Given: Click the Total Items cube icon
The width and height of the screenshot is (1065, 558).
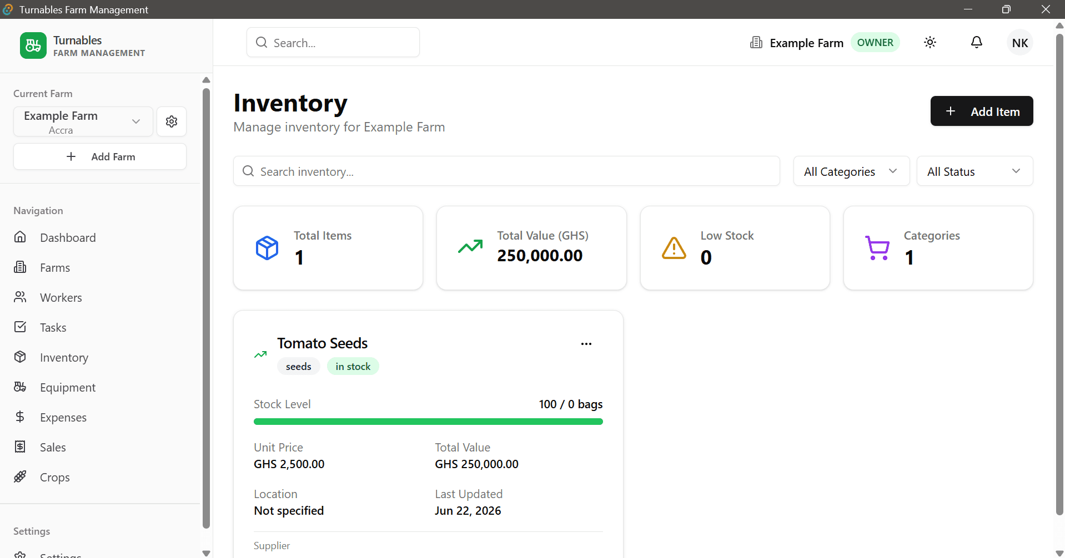Looking at the screenshot, I should [267, 248].
